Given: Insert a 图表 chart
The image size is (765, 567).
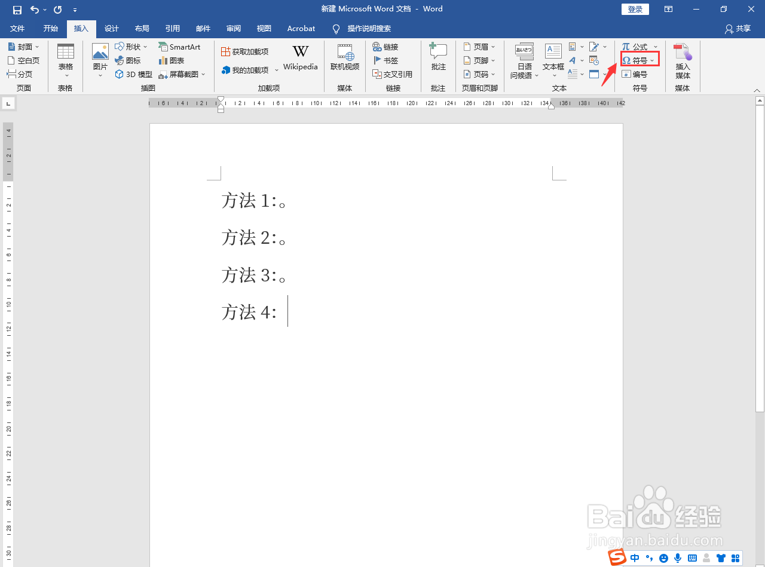Looking at the screenshot, I should (x=172, y=60).
